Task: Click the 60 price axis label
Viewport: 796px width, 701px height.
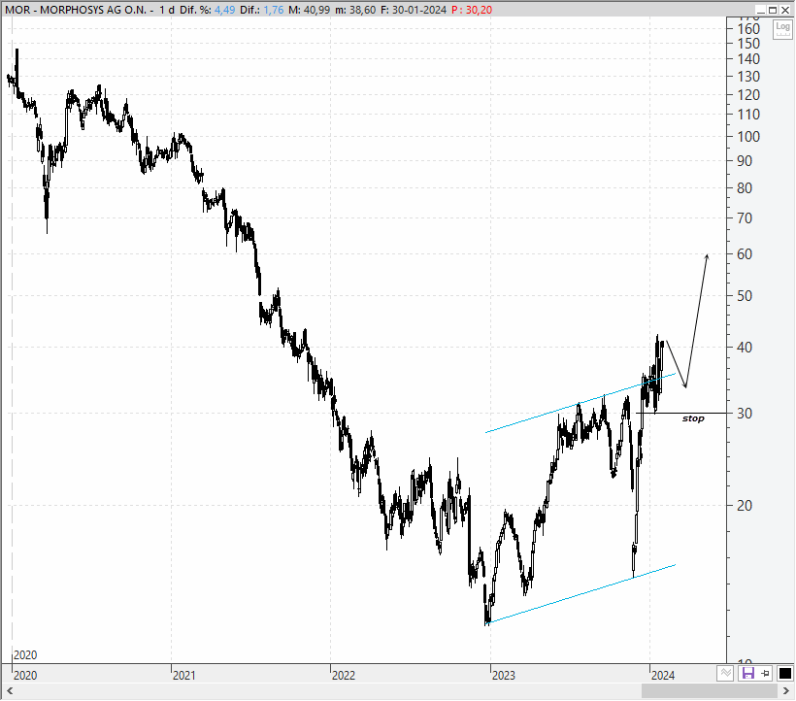Action: coord(745,254)
